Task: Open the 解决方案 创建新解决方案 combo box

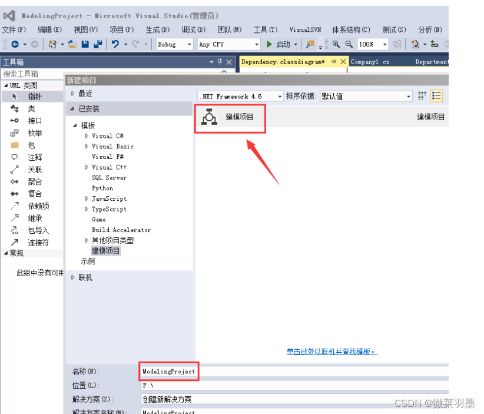Action: point(295,399)
